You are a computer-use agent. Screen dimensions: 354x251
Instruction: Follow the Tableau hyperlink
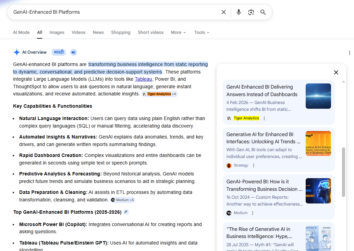click(143, 79)
